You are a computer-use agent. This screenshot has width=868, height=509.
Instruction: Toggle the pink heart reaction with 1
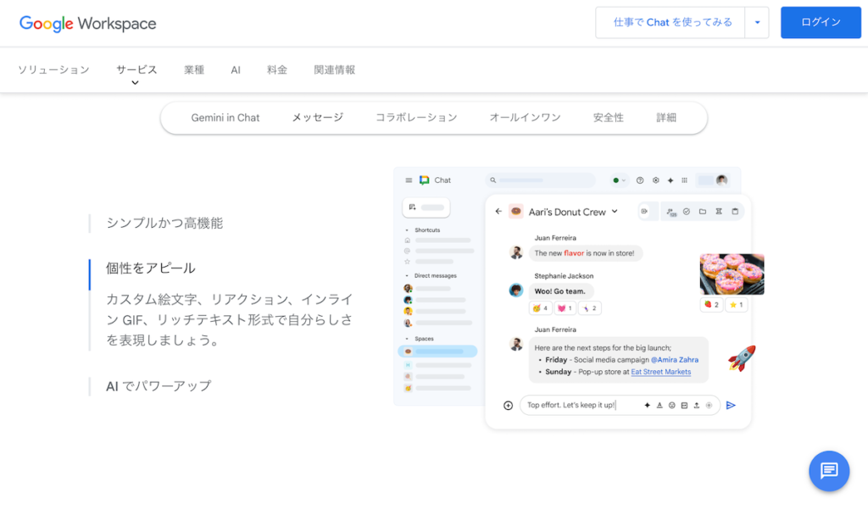tap(565, 308)
